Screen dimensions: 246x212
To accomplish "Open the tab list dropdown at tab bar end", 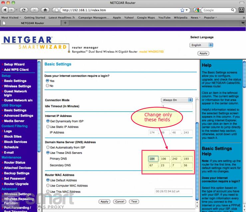I will pos(243,23).
